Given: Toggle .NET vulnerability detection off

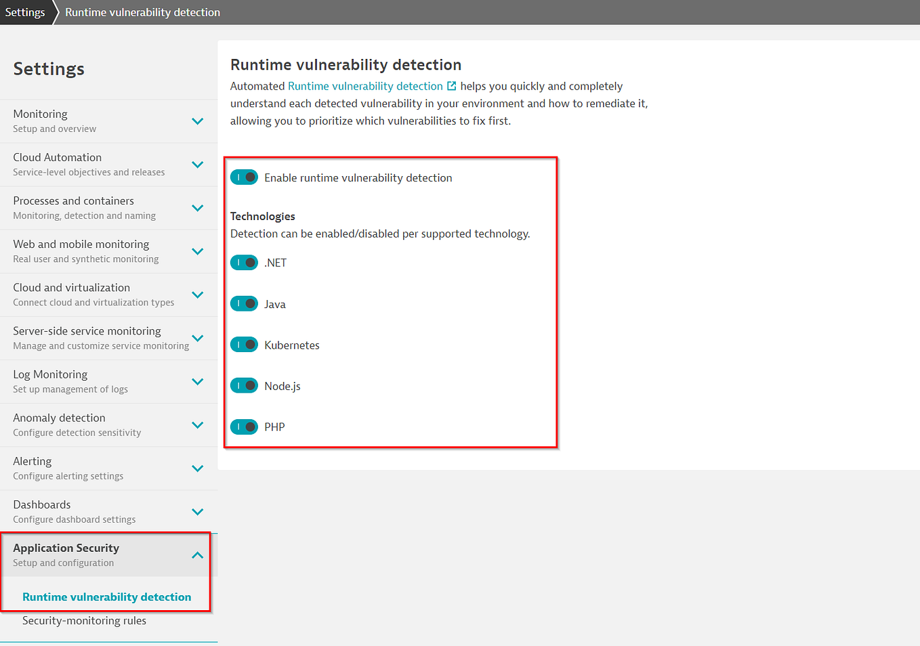Looking at the screenshot, I should pyautogui.click(x=244, y=262).
